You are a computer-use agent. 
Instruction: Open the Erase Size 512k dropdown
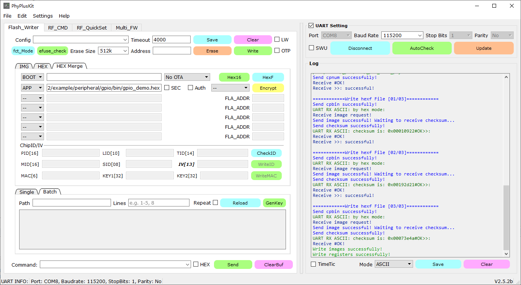click(x=113, y=51)
